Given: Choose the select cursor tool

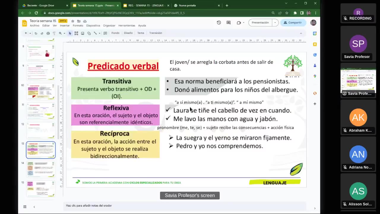Looking at the screenshot, I should [x=70, y=33].
